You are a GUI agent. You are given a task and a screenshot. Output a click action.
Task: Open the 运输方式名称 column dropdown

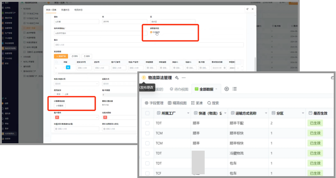pyautogui.click(x=266, y=113)
